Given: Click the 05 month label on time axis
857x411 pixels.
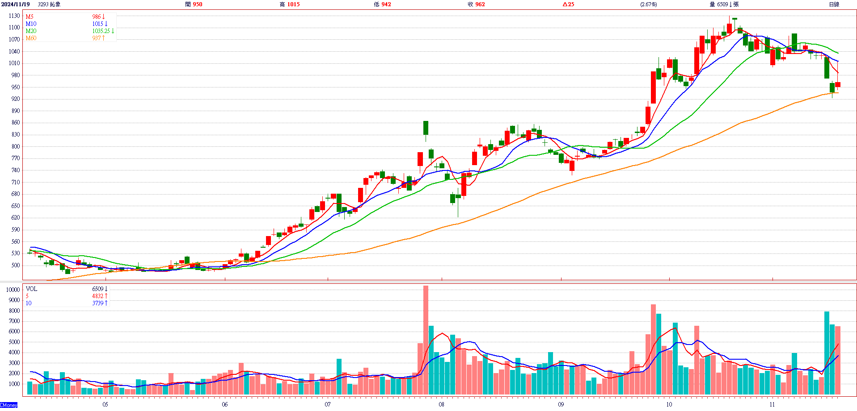Looking at the screenshot, I should (105, 404).
